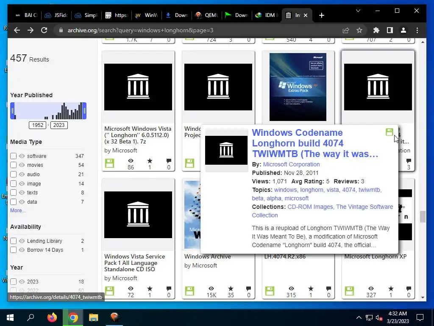Open Windows Codename Longhorn build 4074 title
The image size is (434, 326).
click(x=315, y=143)
